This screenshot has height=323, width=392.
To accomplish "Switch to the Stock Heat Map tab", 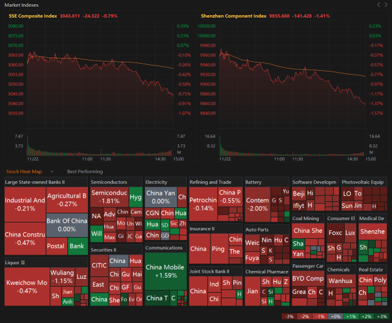I will (24, 171).
